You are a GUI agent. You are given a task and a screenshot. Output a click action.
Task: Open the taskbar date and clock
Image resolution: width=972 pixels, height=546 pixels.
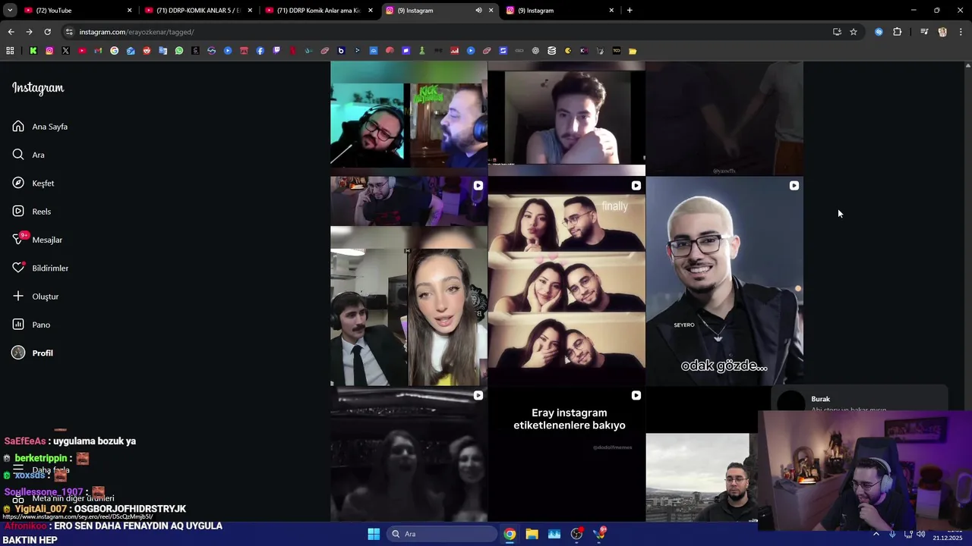947,535
